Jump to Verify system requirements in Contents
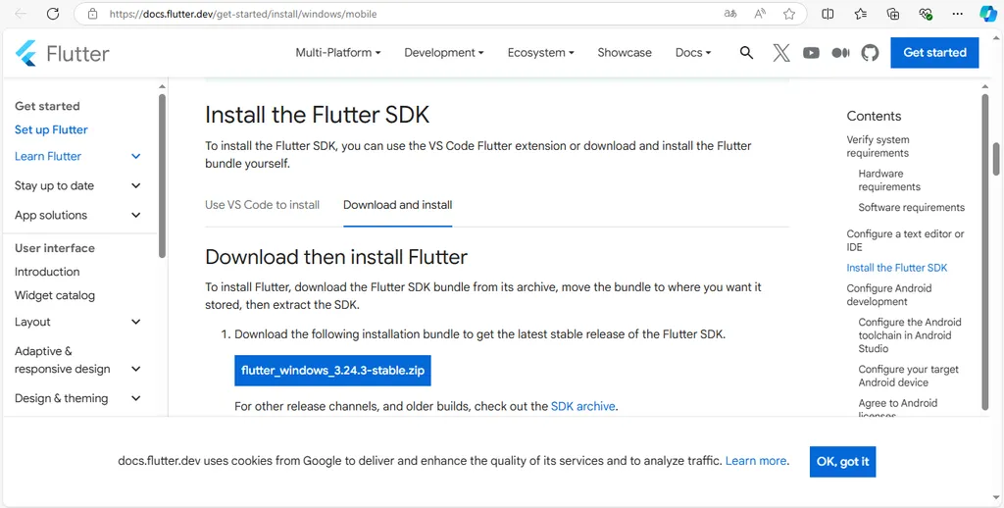 (x=878, y=146)
